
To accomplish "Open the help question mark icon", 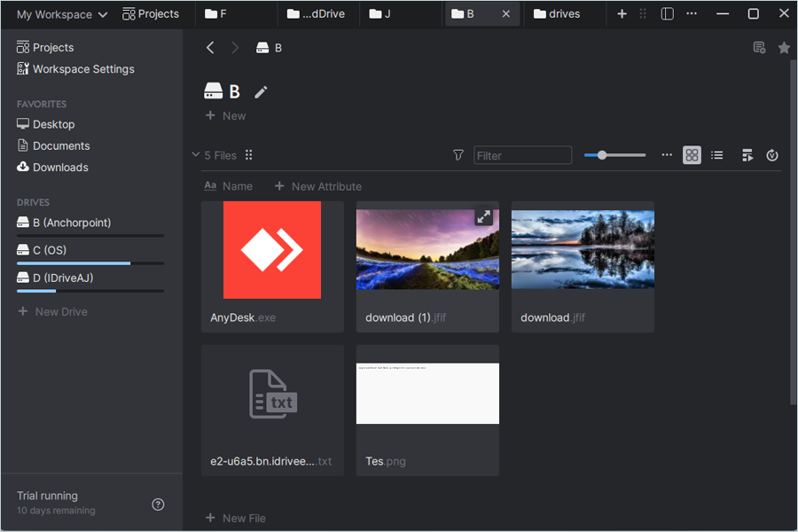I will coord(159,504).
